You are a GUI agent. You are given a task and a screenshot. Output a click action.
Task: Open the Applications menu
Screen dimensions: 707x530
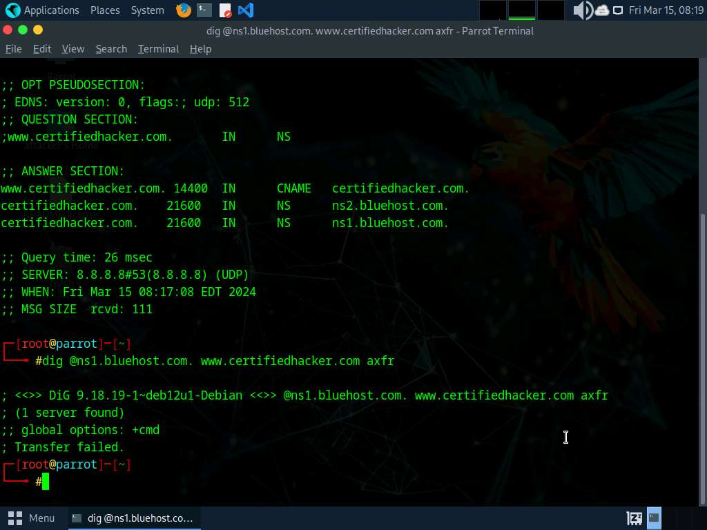pos(43,10)
